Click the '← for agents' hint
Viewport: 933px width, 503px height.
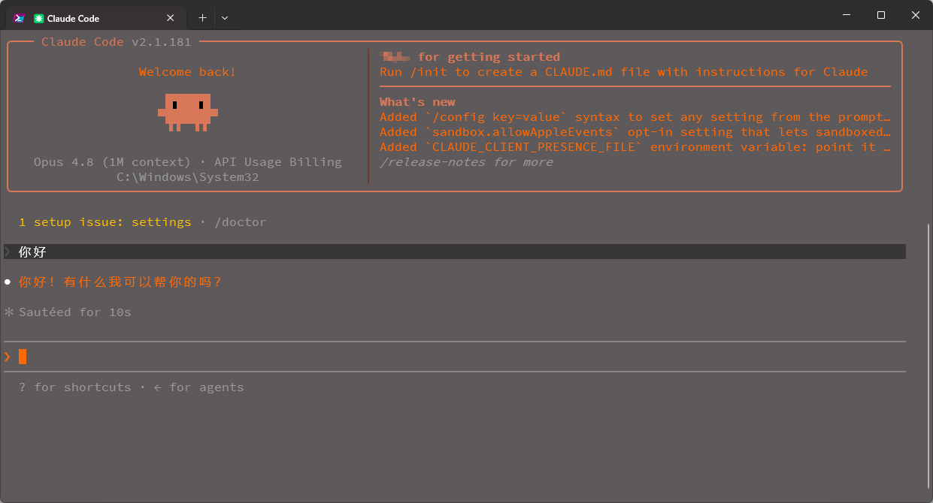click(x=199, y=387)
